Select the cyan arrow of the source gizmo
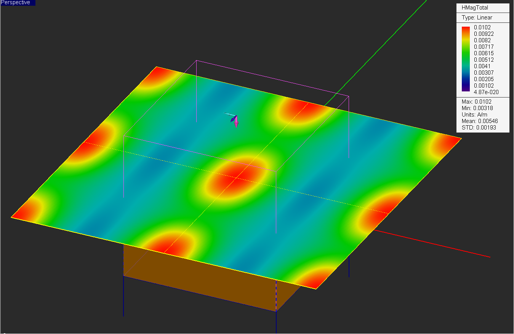Screen dimensions: 514x334 point(229,114)
